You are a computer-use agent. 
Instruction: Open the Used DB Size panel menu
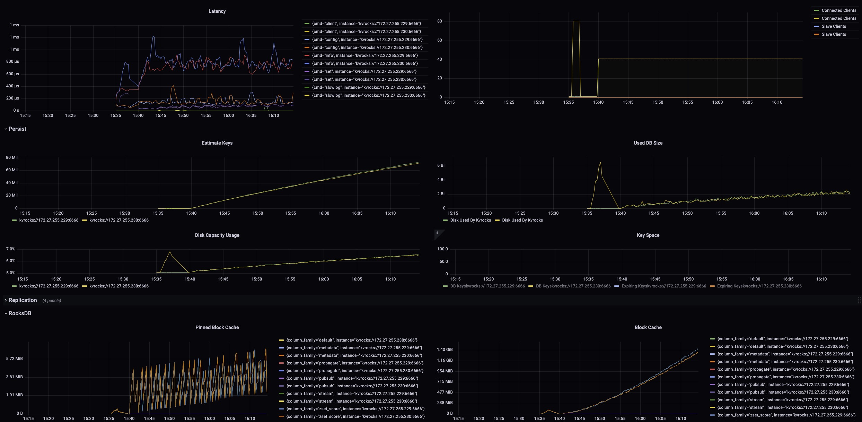(648, 143)
